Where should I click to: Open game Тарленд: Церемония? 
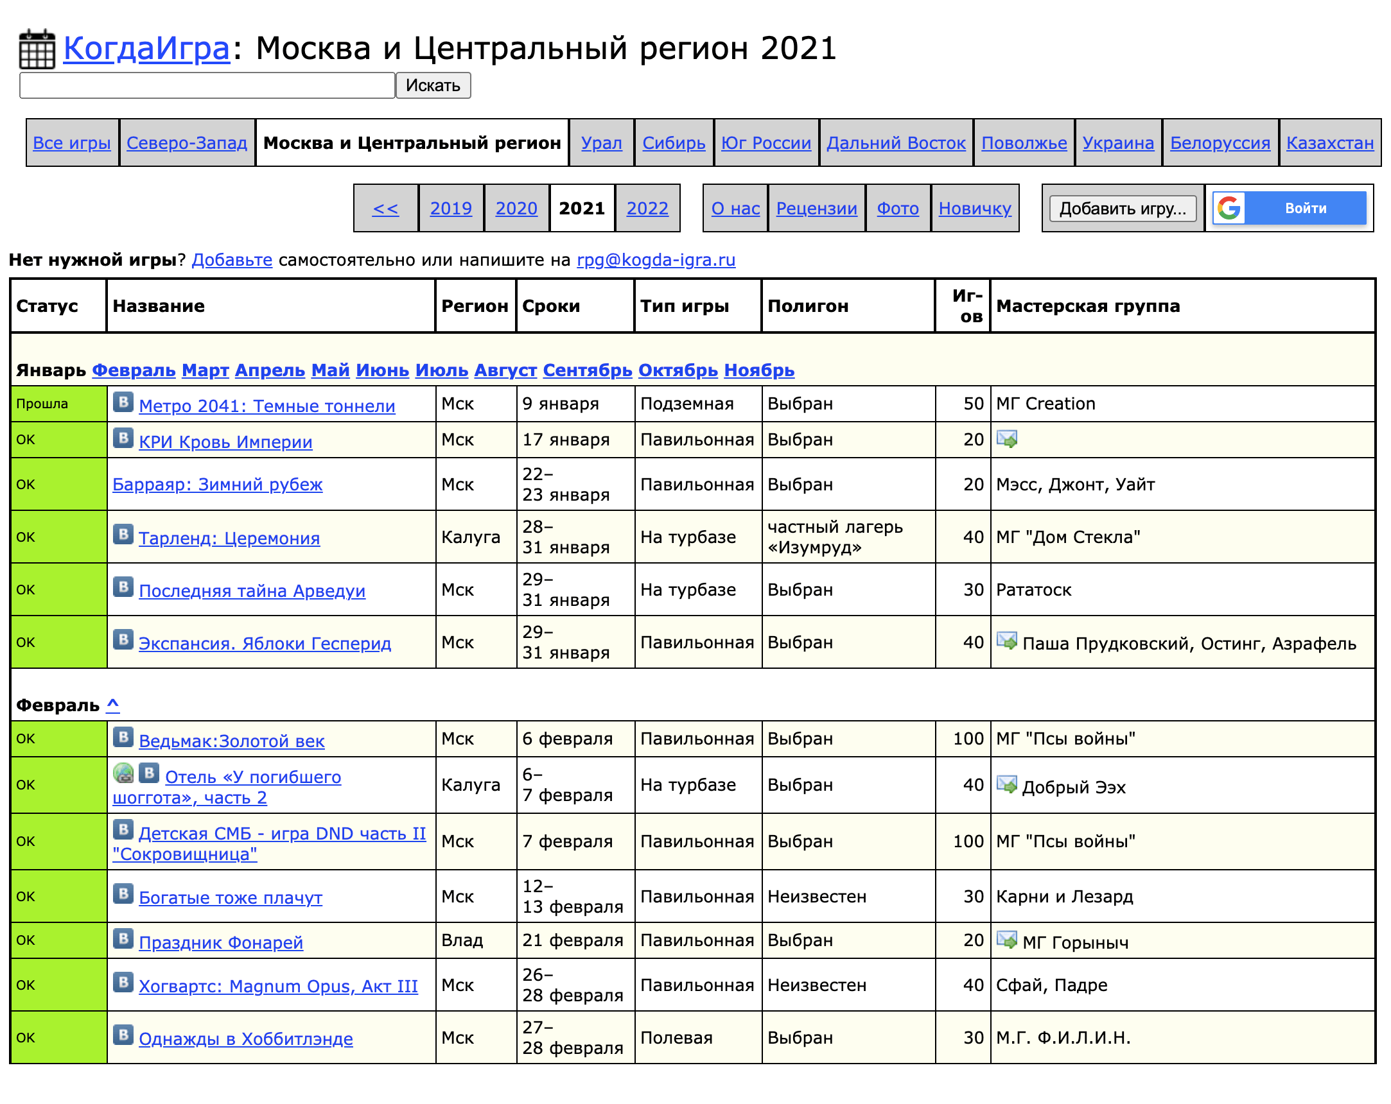[x=230, y=538]
